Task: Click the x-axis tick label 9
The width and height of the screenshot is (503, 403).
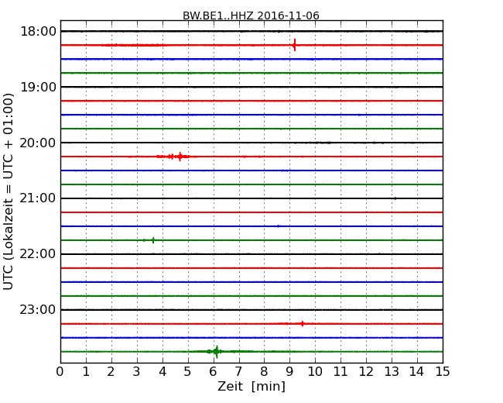Action: pyautogui.click(x=289, y=372)
